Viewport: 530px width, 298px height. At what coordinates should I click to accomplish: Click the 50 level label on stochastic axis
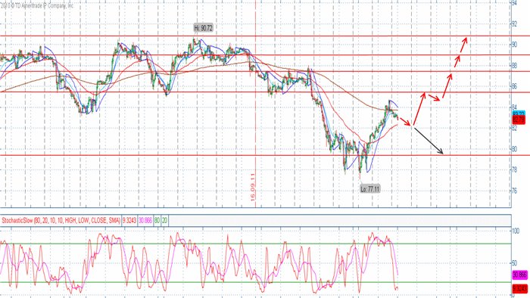515,263
